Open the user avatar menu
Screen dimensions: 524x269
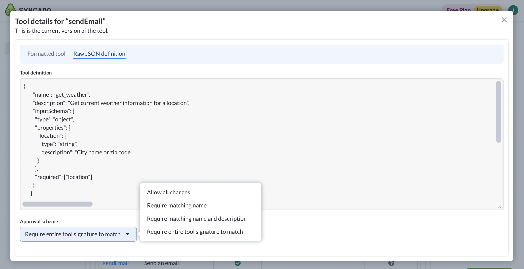click(x=513, y=10)
